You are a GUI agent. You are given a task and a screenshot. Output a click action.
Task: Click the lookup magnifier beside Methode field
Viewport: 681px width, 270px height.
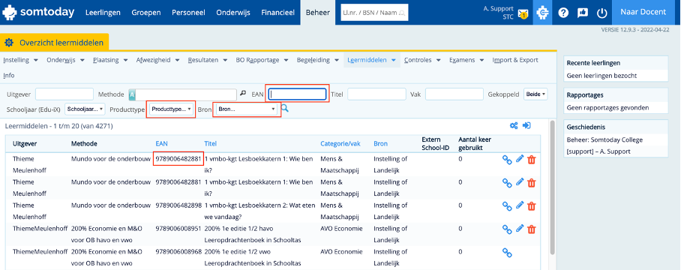click(243, 93)
